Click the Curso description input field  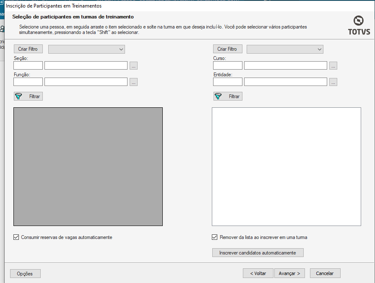point(285,65)
